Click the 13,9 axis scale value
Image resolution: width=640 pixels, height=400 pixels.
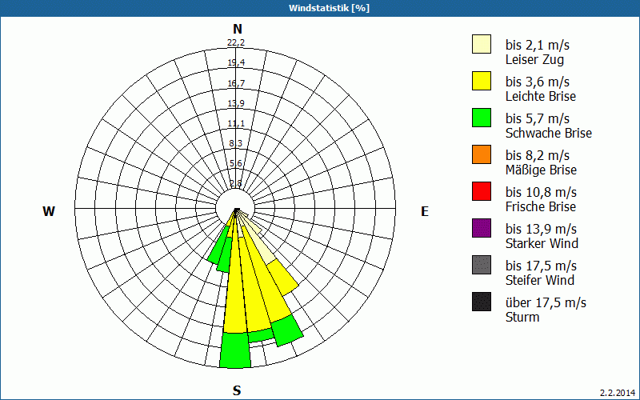[236, 103]
